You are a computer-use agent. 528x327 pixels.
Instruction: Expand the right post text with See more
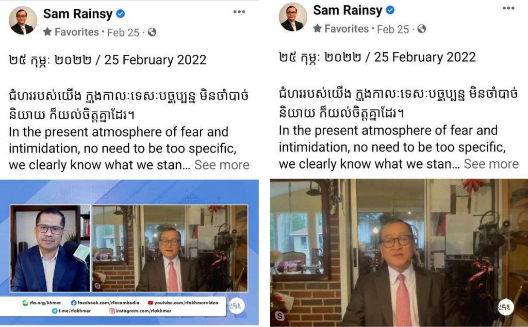pyautogui.click(x=491, y=164)
